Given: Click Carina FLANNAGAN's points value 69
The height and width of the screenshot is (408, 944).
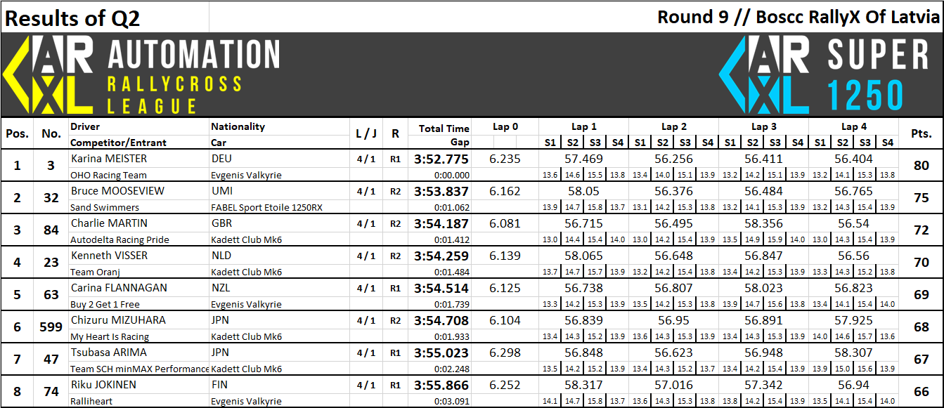Looking at the screenshot, I should [x=921, y=295].
